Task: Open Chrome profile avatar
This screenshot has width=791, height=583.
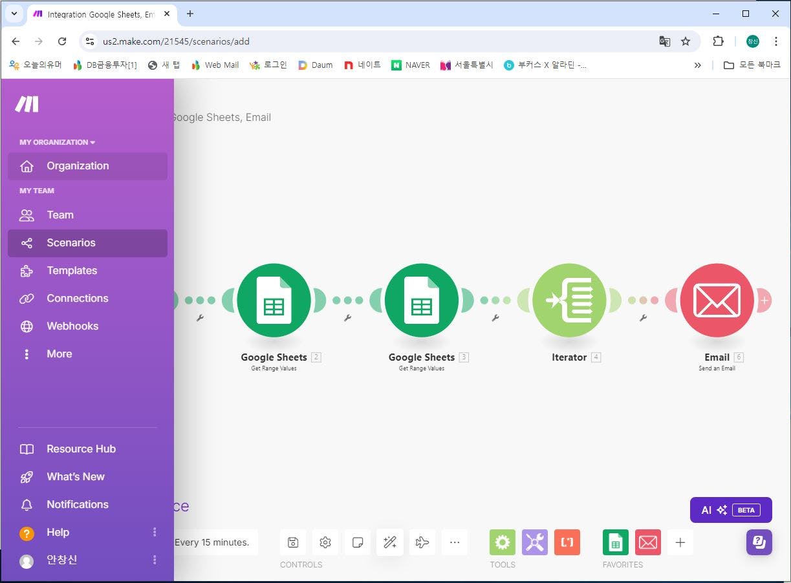Action: [x=752, y=41]
